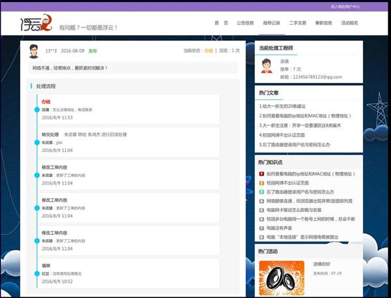Screen dimensions: 391x298
Task: Click the speaker thumbnail in 热门活动
Action: click(282, 278)
